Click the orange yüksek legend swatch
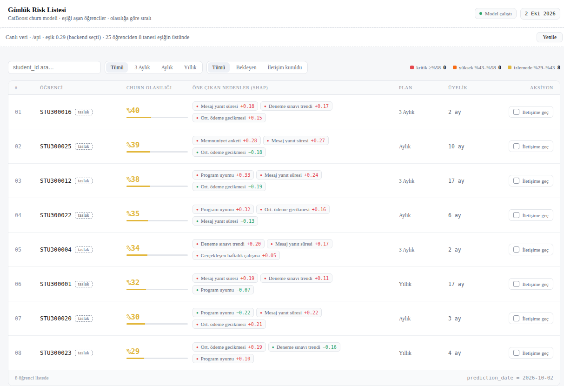564x386 pixels. pyautogui.click(x=455, y=67)
